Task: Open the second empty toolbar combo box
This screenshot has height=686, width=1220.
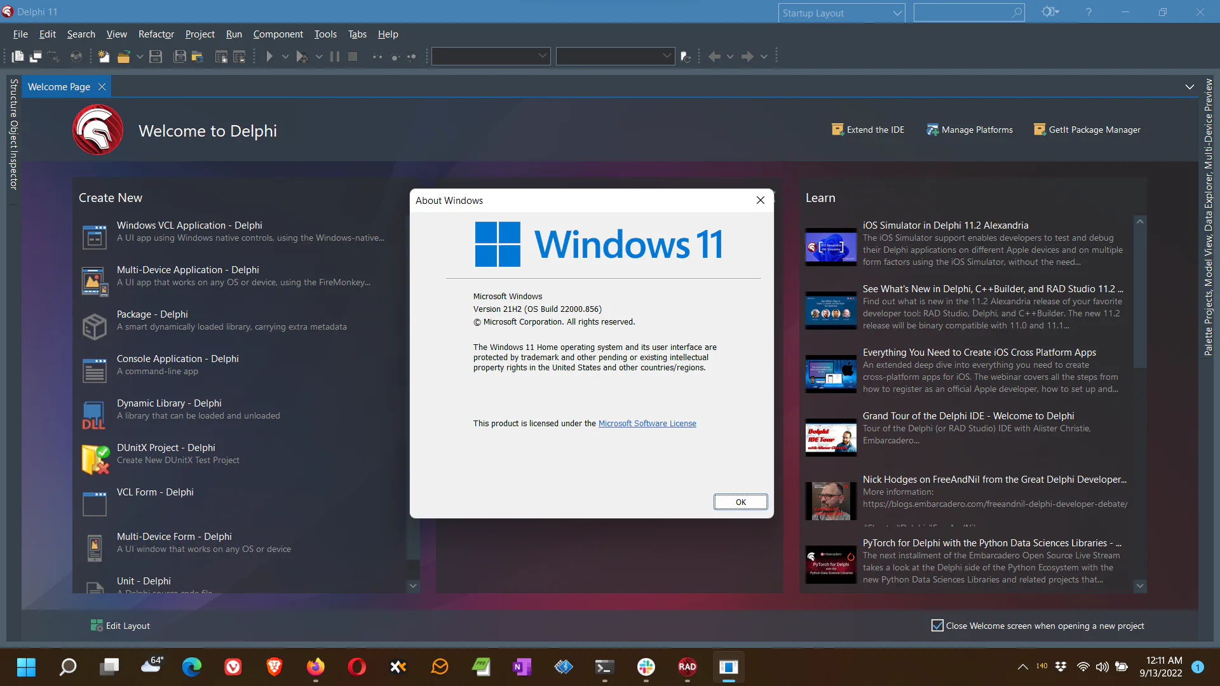Action: [x=615, y=56]
